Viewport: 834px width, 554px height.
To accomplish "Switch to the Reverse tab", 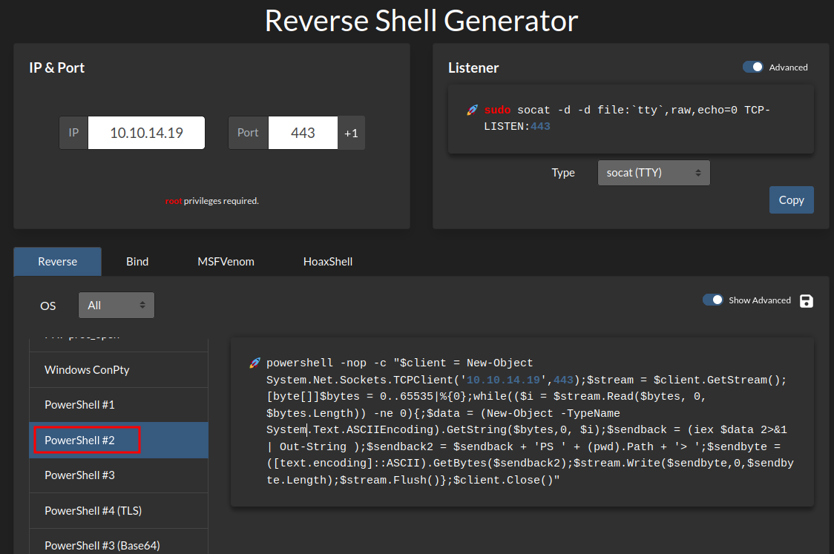I will coord(57,262).
